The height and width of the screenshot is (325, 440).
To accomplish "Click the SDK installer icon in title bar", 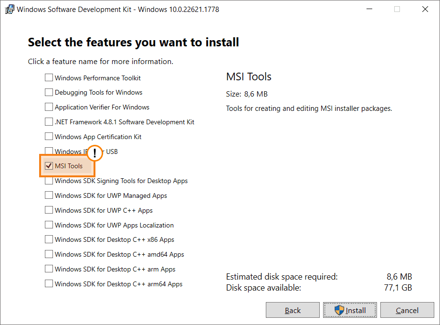I will click(10, 9).
